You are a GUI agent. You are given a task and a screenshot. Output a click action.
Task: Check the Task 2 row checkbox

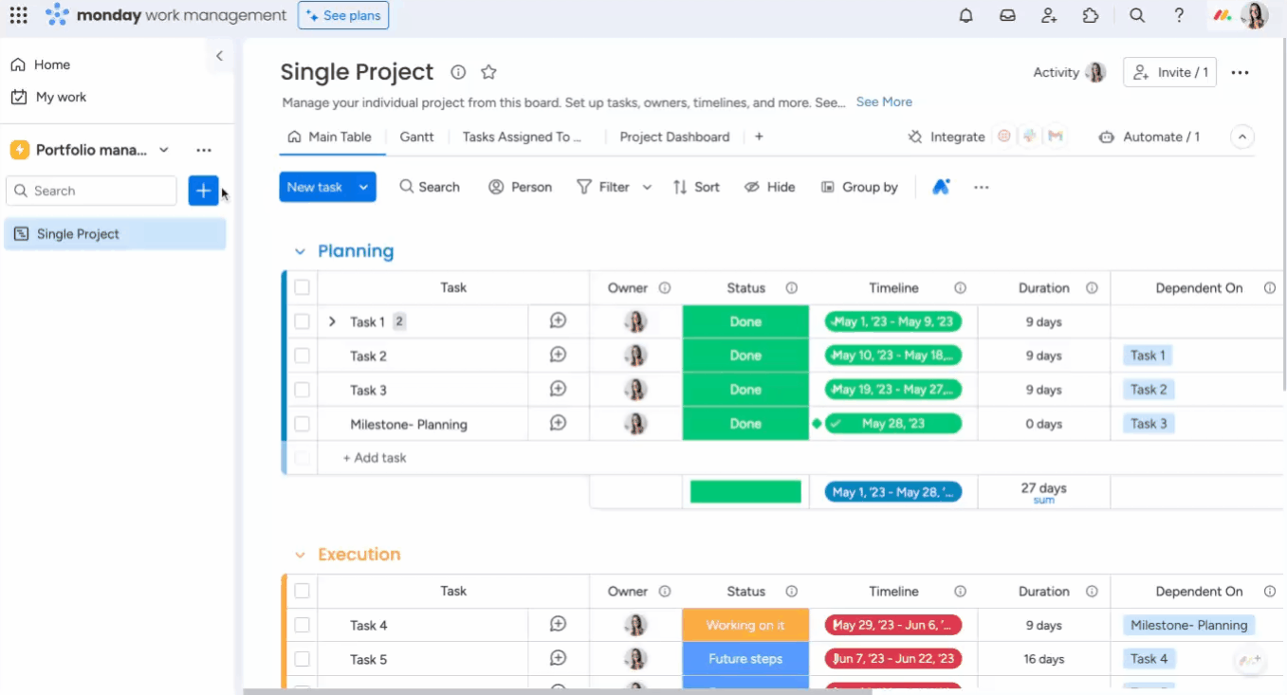tap(302, 356)
